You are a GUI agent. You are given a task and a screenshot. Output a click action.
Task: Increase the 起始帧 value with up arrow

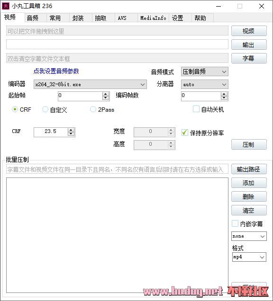point(106,94)
